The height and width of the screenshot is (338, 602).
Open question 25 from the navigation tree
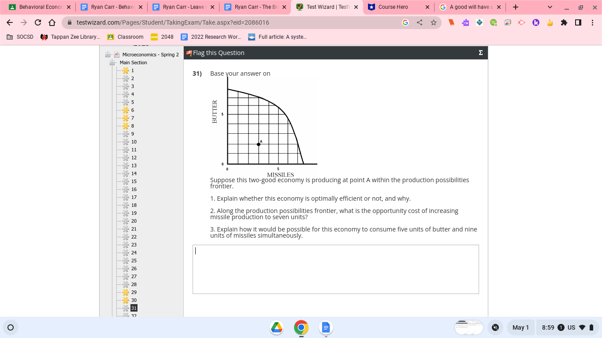click(x=134, y=261)
